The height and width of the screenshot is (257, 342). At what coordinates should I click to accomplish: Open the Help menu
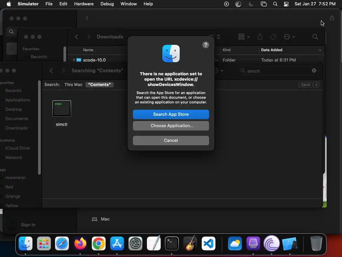(x=148, y=4)
